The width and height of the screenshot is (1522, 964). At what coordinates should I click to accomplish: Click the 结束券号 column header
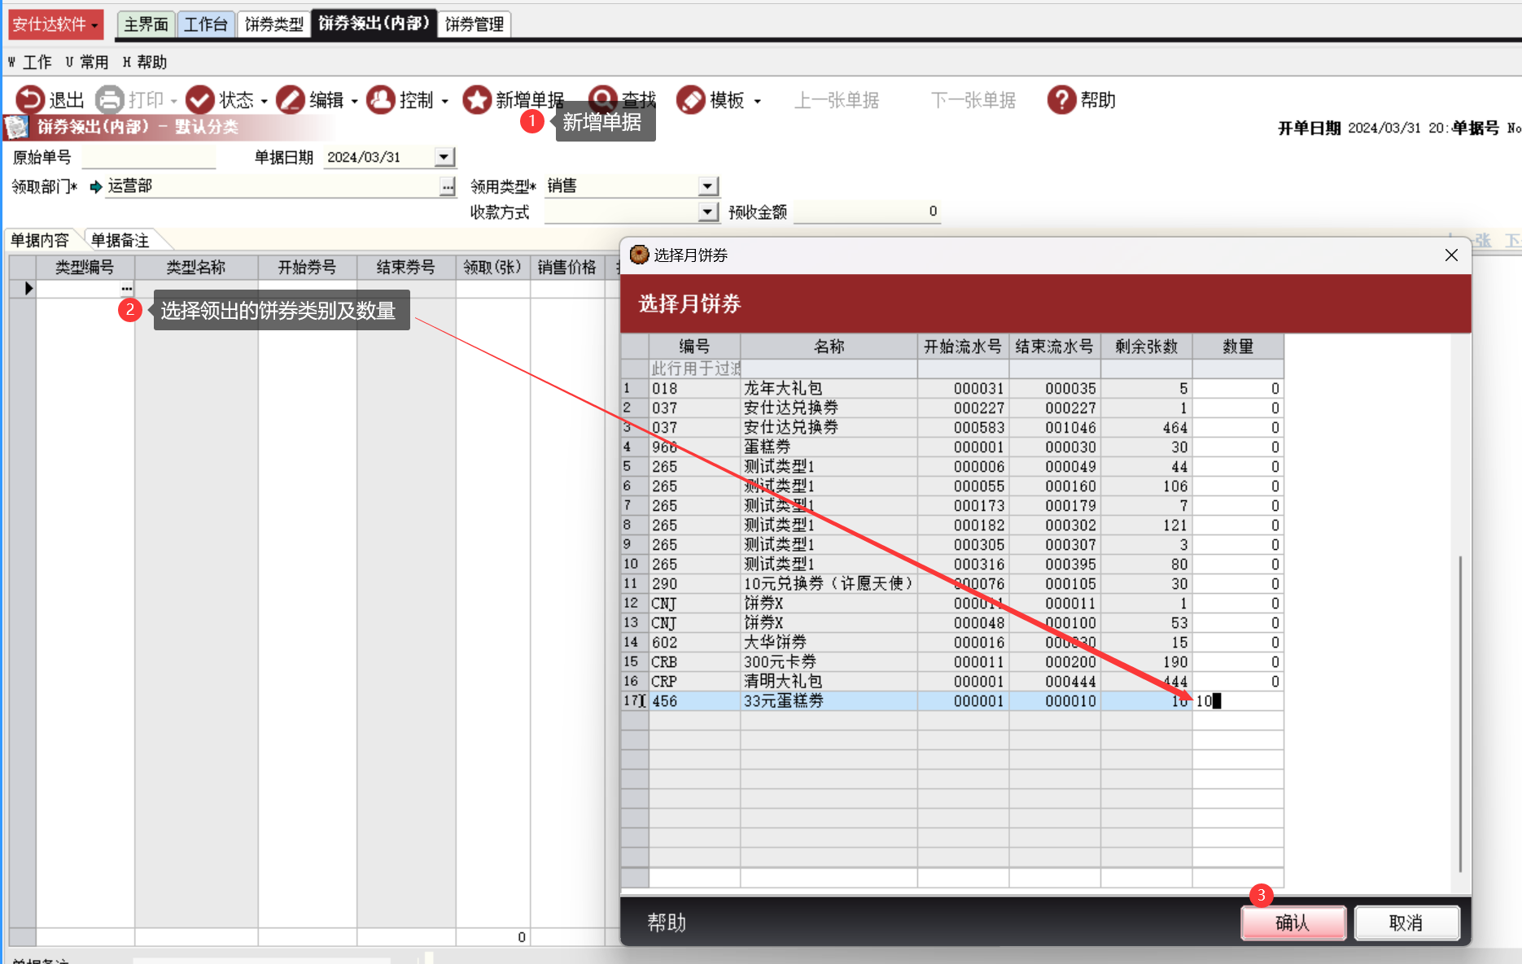(406, 268)
